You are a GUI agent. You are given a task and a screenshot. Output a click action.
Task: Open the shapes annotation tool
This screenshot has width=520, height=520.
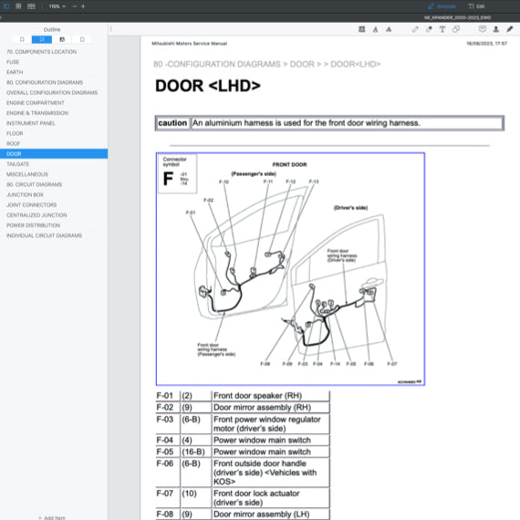(x=456, y=29)
